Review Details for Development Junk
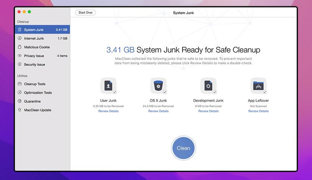Screen dimensions: 312x180 208,111
